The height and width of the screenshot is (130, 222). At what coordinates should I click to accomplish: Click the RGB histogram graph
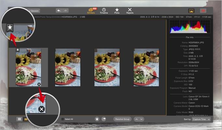[190, 26]
